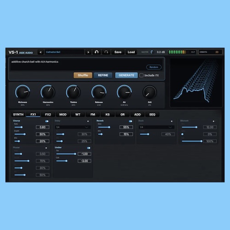
Task: Click the orange Shuffle button
Action: coord(83,75)
